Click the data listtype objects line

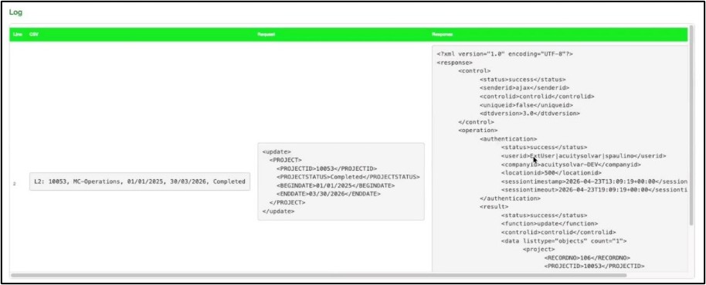pos(564,241)
